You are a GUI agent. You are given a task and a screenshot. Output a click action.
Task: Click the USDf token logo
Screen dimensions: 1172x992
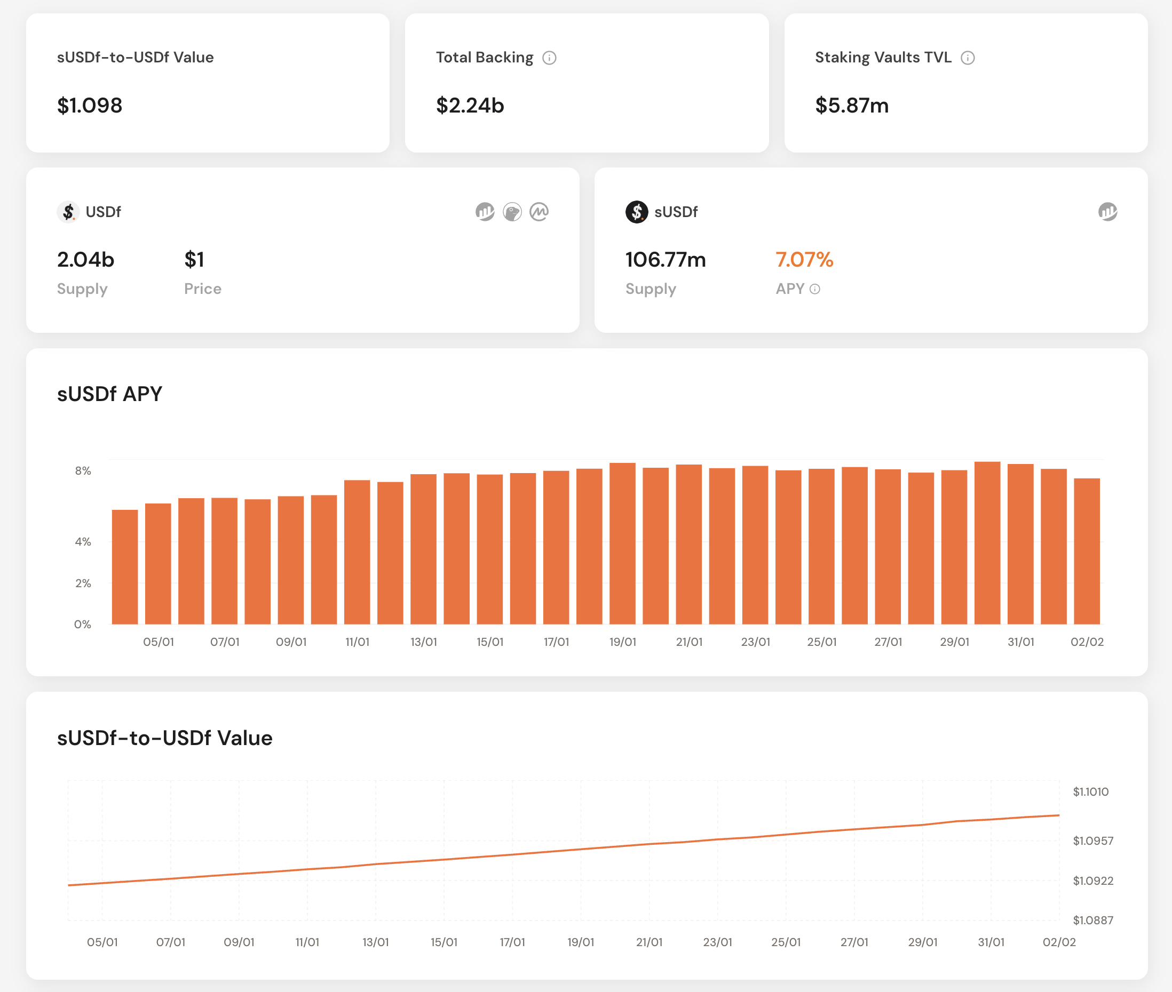click(x=68, y=212)
